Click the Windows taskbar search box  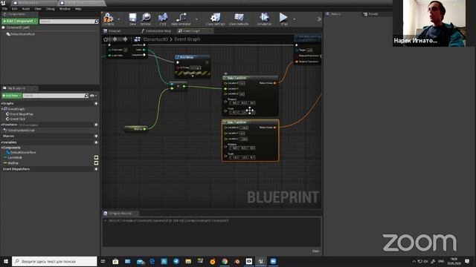(x=54, y=261)
